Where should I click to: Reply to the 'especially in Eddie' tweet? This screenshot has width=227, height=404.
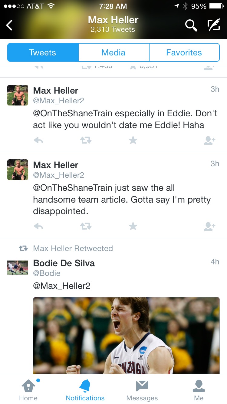[38, 140]
